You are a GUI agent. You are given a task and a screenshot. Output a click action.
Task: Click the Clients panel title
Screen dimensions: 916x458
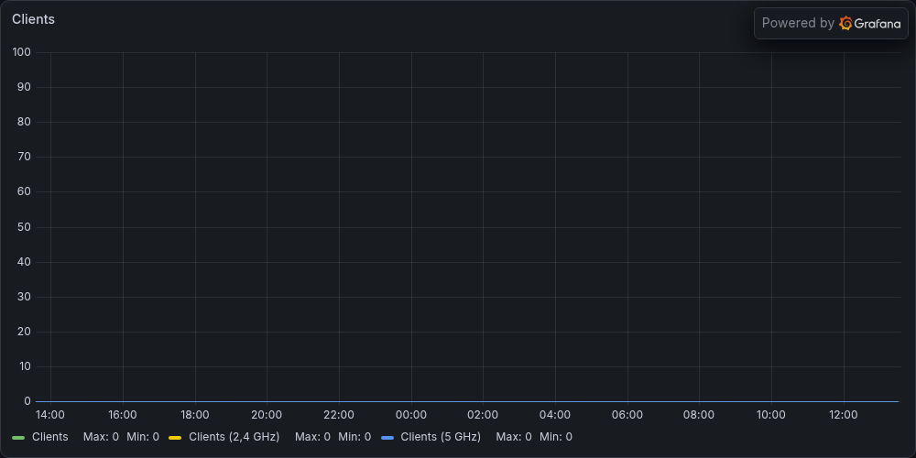click(x=33, y=19)
